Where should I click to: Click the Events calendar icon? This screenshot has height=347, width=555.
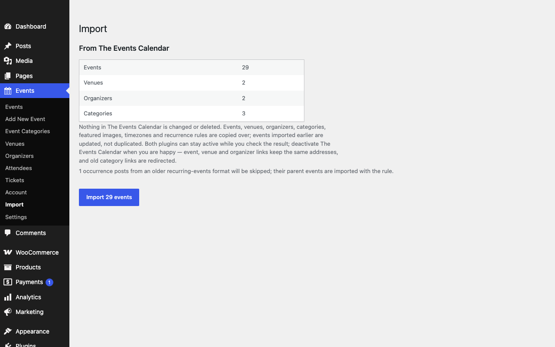[x=8, y=91]
